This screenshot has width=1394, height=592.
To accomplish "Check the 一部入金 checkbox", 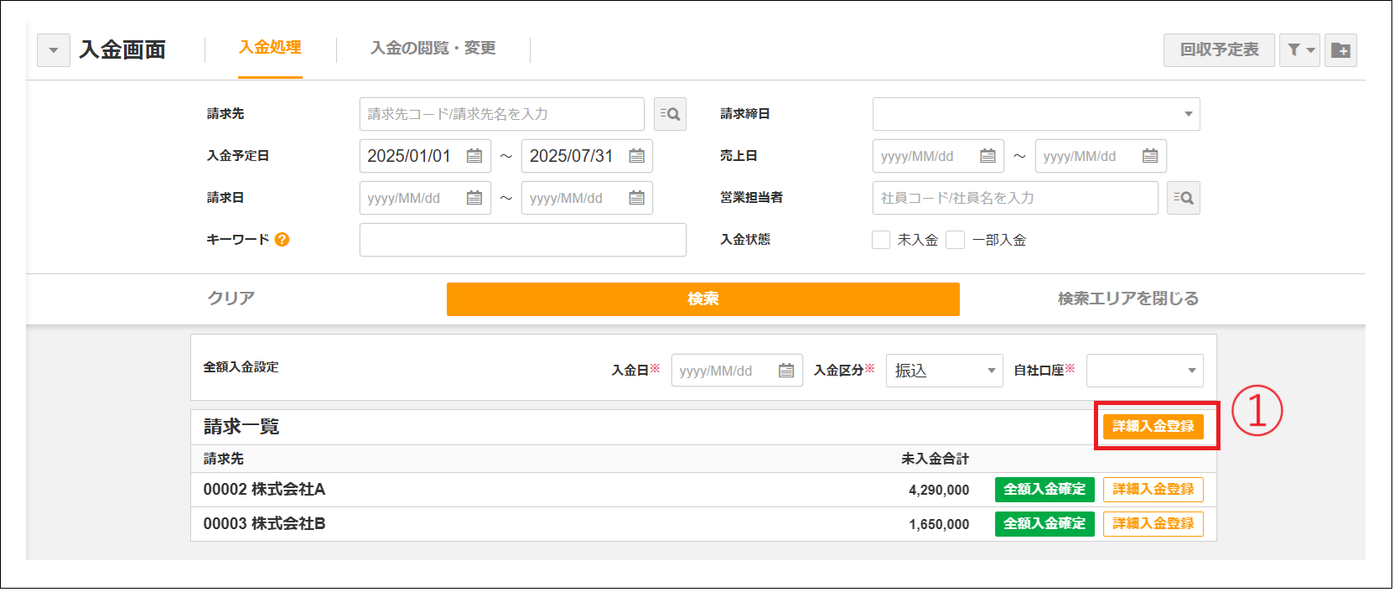I will tap(955, 240).
